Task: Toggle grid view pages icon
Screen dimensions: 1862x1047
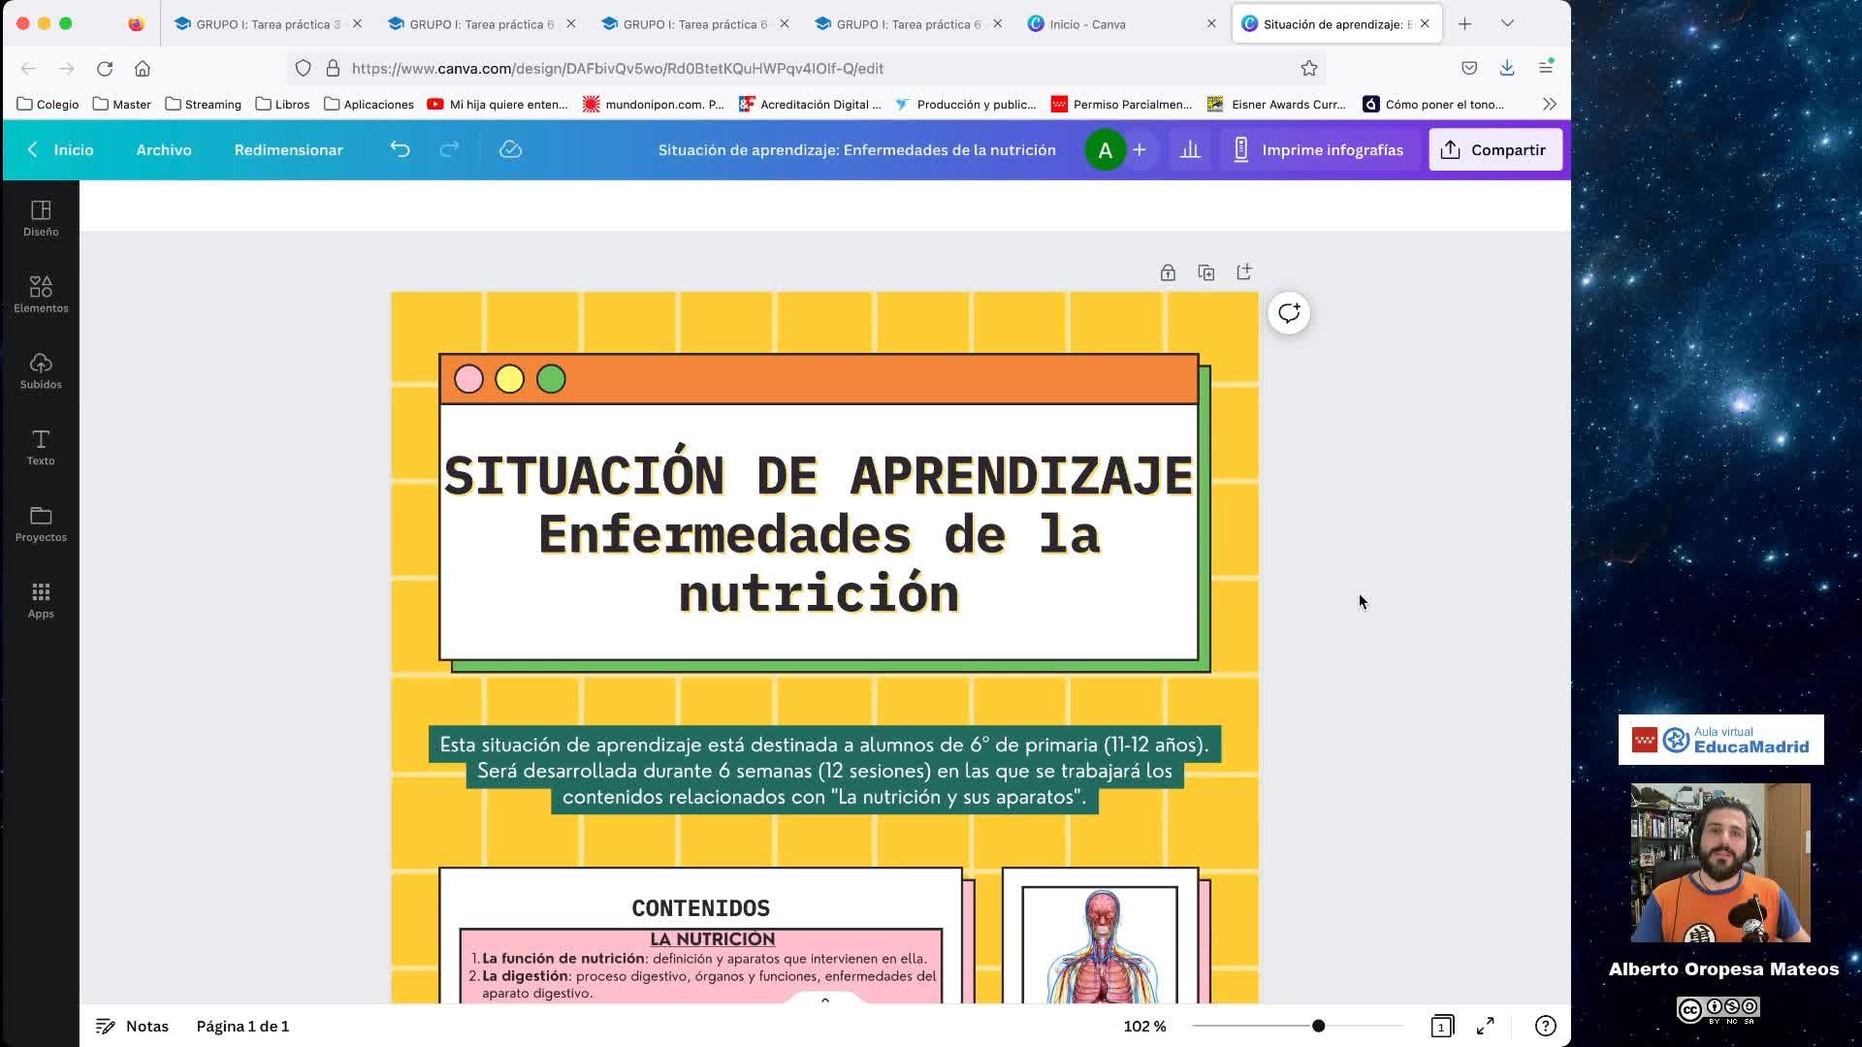Action: coord(1442,1026)
